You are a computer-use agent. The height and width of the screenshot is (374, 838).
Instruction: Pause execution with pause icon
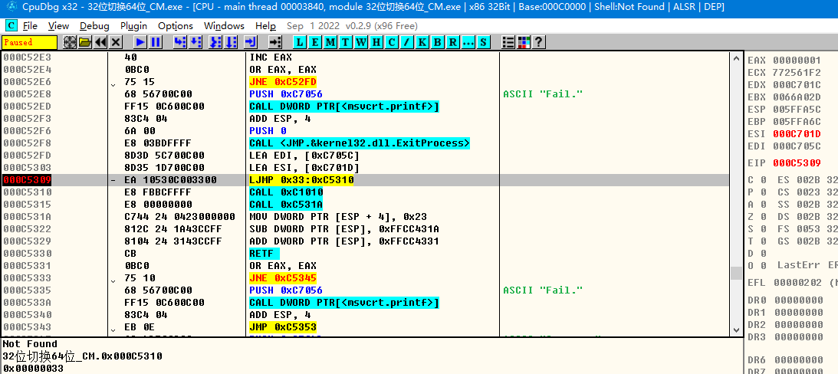(156, 43)
